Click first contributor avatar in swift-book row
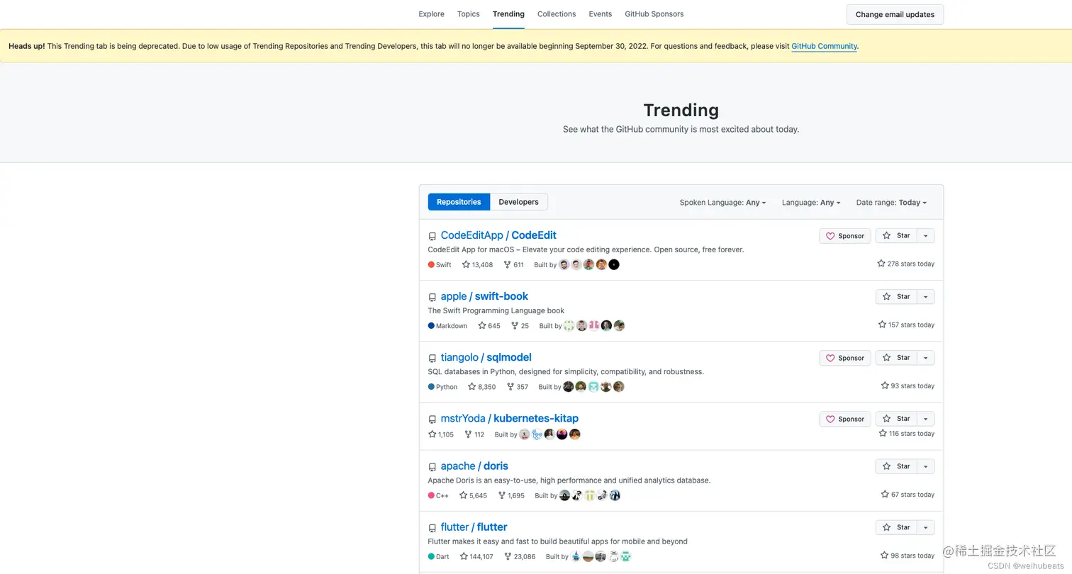Viewport: 1072px width, 574px height. tap(569, 325)
